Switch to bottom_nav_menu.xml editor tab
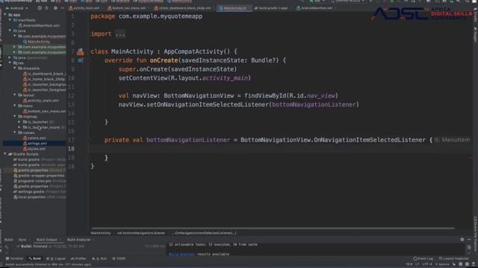The width and height of the screenshot is (478, 268). [x=128, y=8]
